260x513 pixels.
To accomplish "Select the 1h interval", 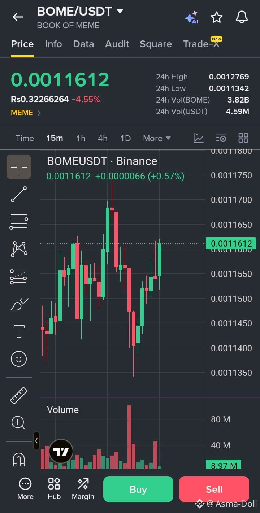I will (x=81, y=138).
